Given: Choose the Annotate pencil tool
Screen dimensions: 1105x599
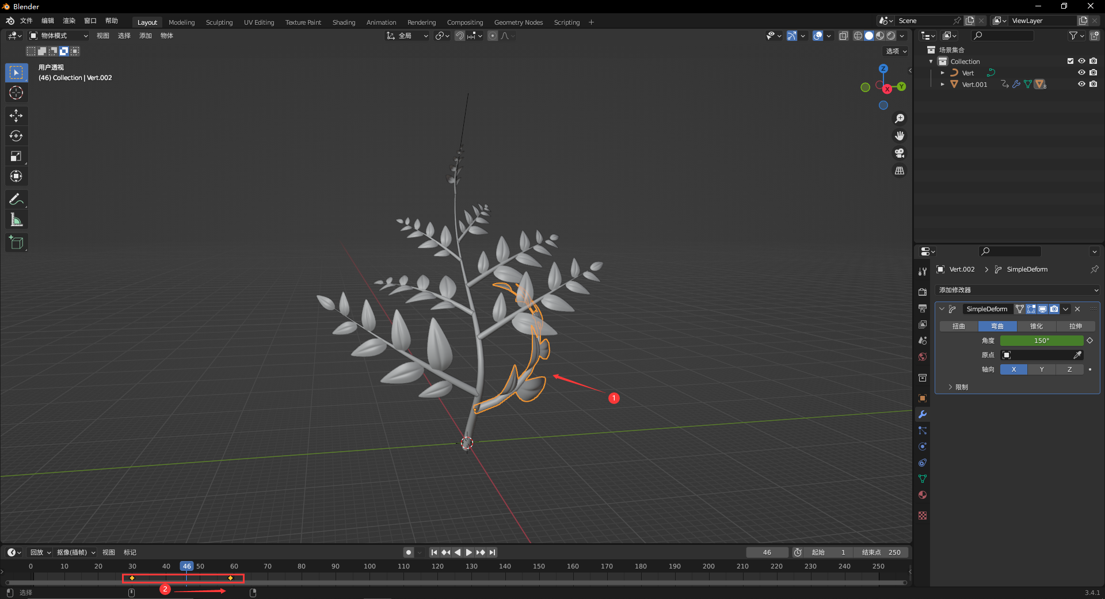Looking at the screenshot, I should [x=16, y=200].
